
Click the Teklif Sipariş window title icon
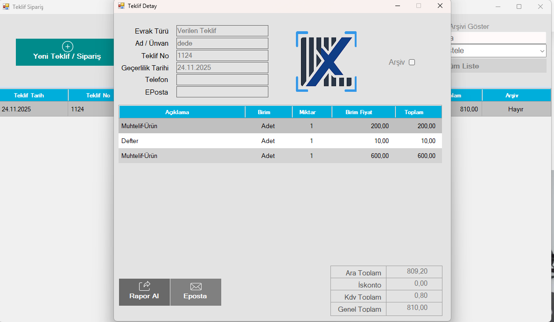point(6,7)
